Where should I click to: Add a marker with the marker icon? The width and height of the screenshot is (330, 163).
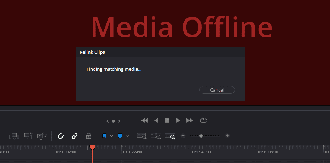click(120, 136)
